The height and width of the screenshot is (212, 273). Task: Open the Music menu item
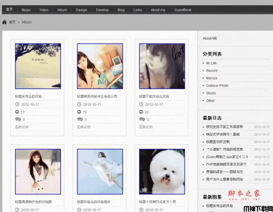tap(26, 10)
